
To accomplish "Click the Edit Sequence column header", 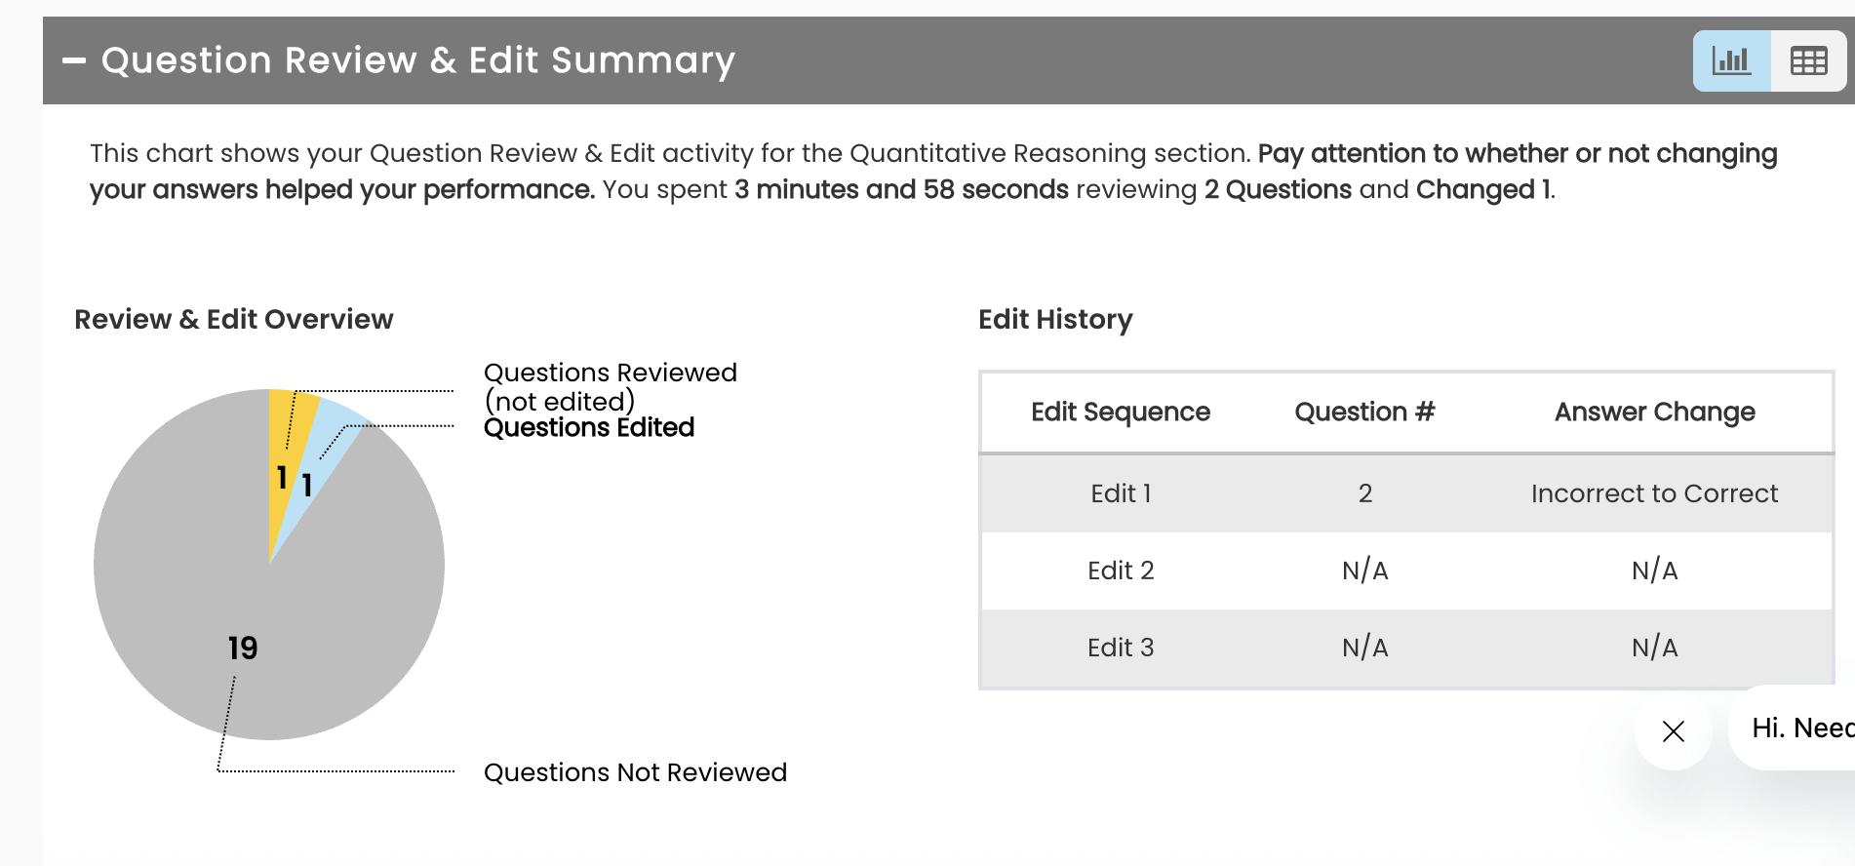I will point(1121,413).
